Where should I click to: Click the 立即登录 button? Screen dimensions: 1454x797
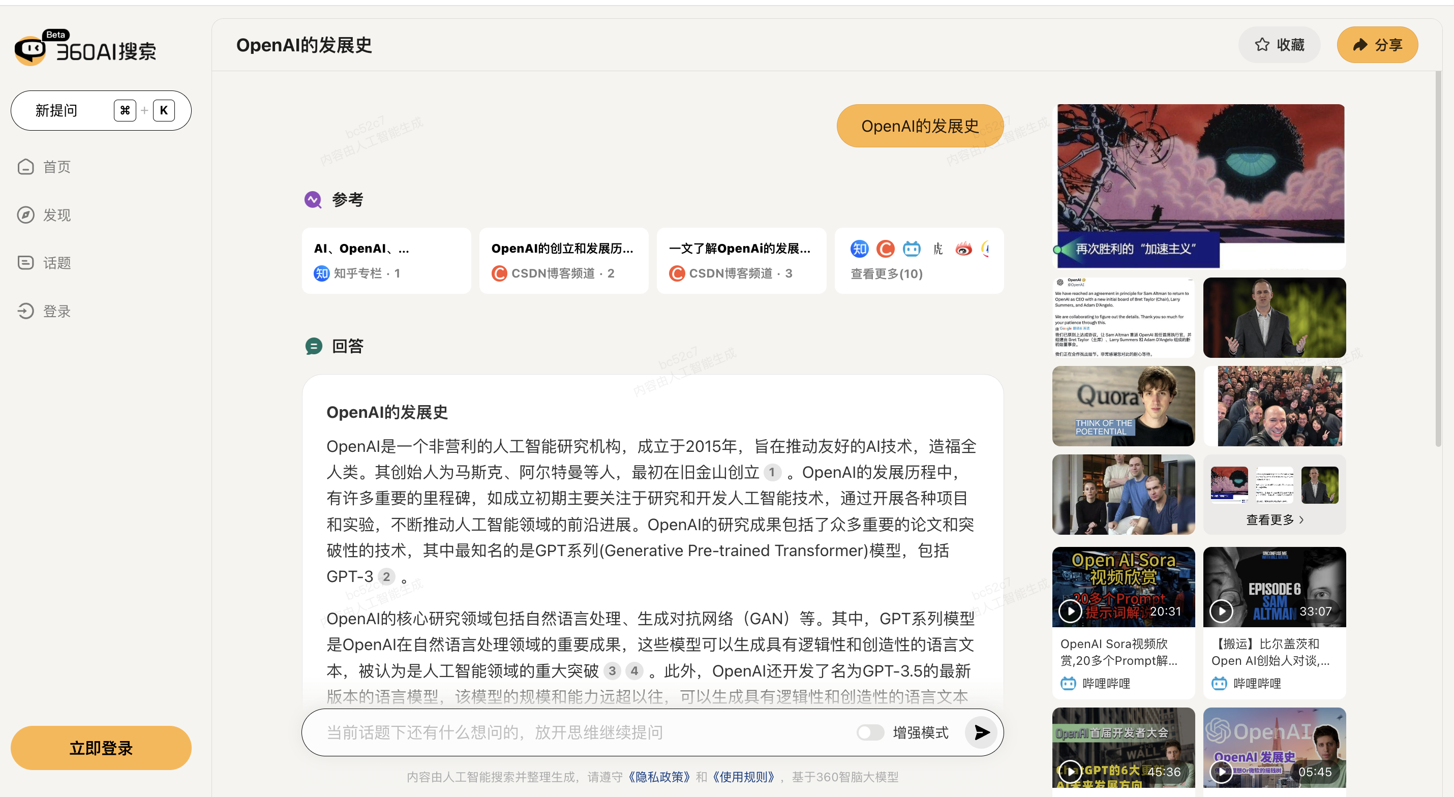click(101, 748)
